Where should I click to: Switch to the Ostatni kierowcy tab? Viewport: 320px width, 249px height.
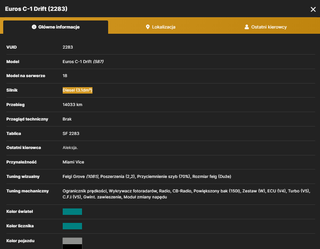pos(266,27)
